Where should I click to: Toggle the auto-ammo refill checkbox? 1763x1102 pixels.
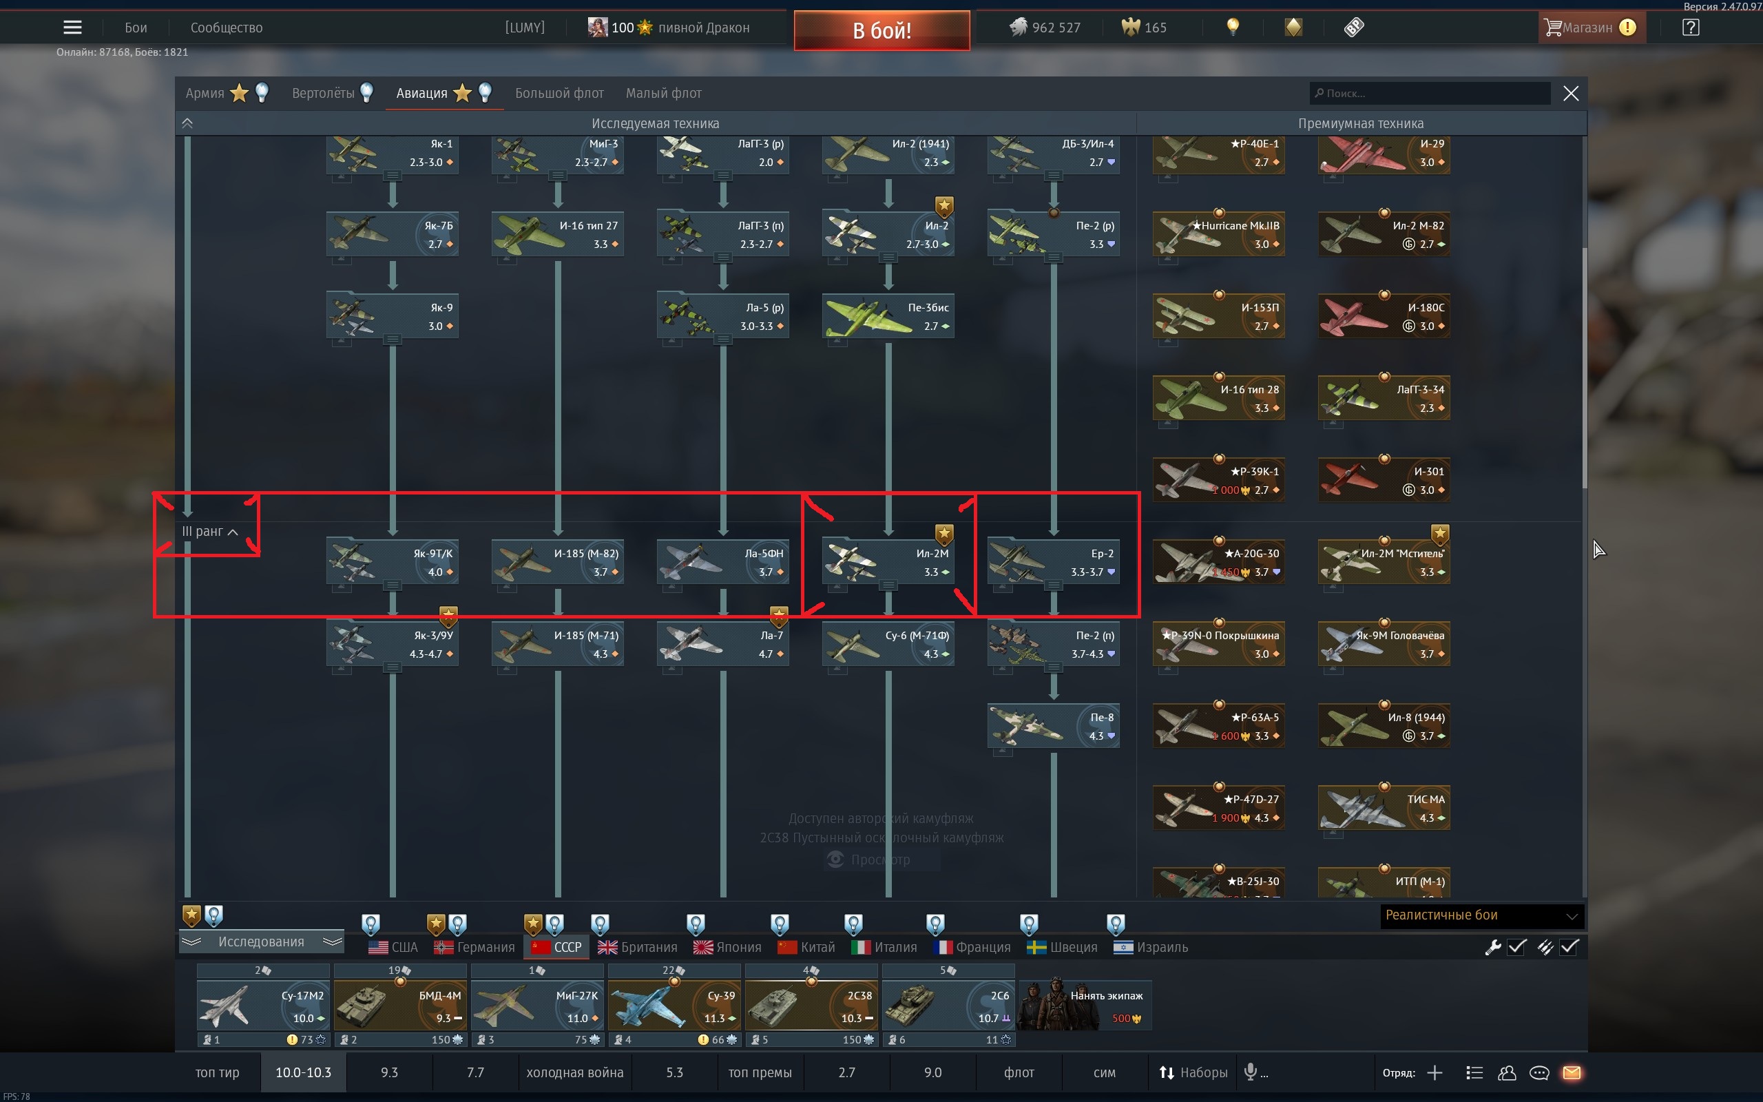[x=1569, y=947]
